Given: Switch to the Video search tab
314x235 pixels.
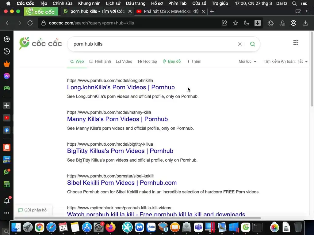Looking at the screenshot, I should [x=124, y=61].
